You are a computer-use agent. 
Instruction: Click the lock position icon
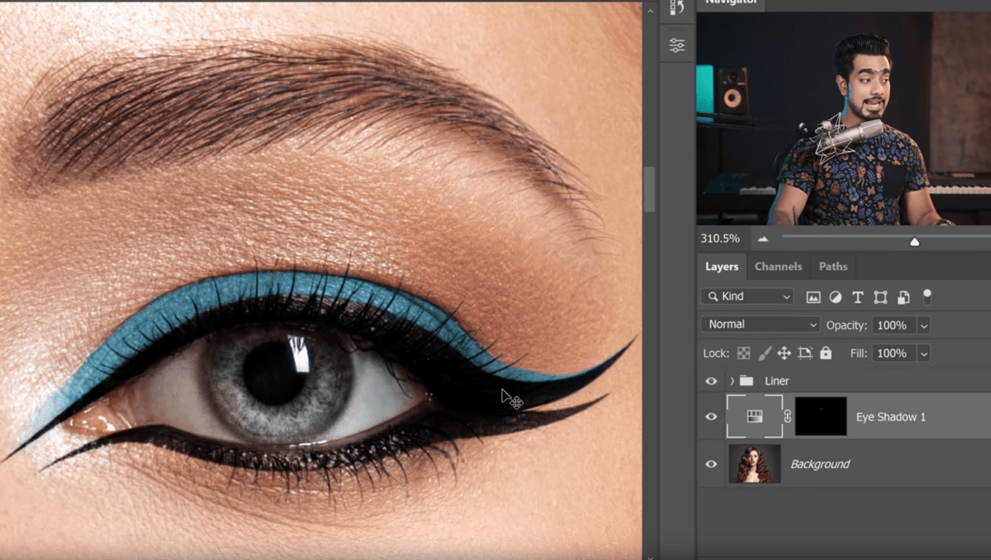pyautogui.click(x=784, y=354)
